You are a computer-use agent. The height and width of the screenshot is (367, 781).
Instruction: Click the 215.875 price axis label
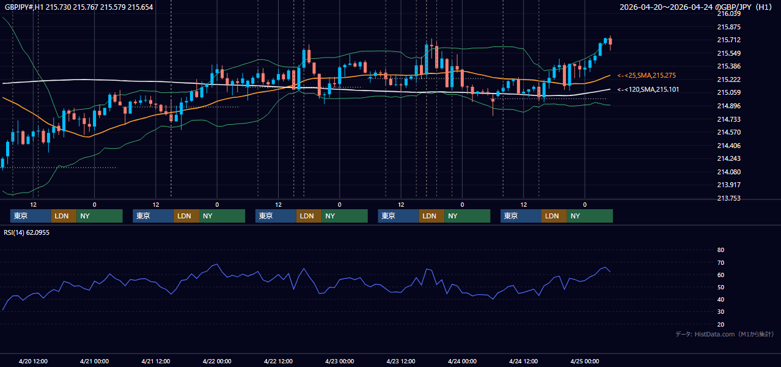[x=728, y=27]
